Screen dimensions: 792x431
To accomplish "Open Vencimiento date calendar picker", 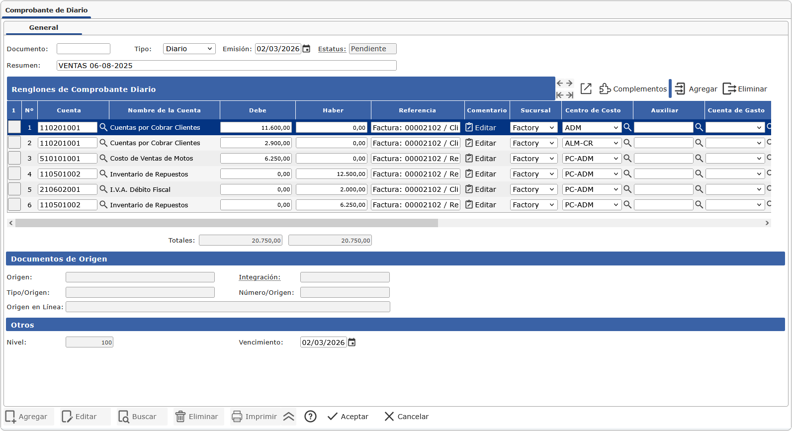I will (x=352, y=343).
